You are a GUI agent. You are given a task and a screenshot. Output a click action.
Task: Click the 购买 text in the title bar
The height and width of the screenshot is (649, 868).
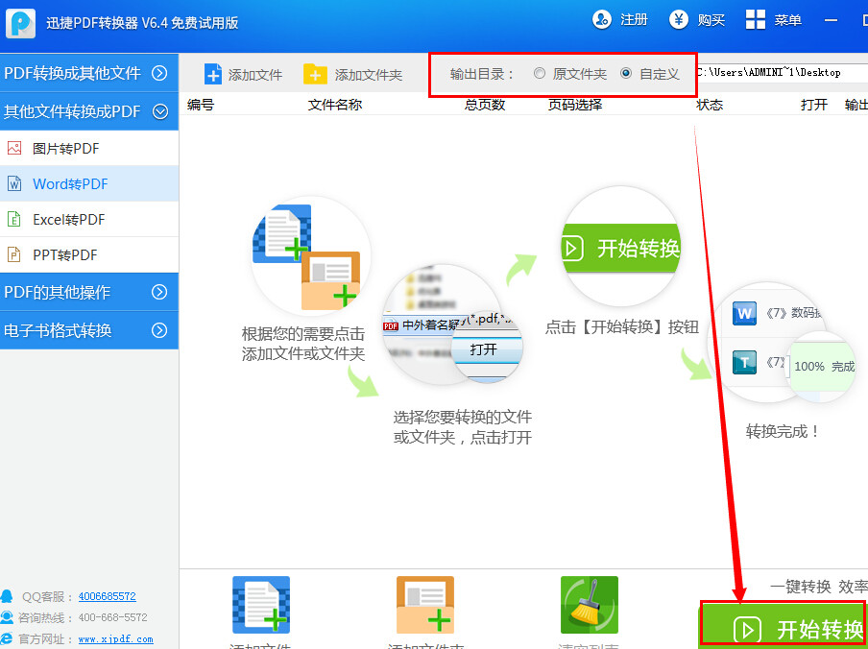711,20
